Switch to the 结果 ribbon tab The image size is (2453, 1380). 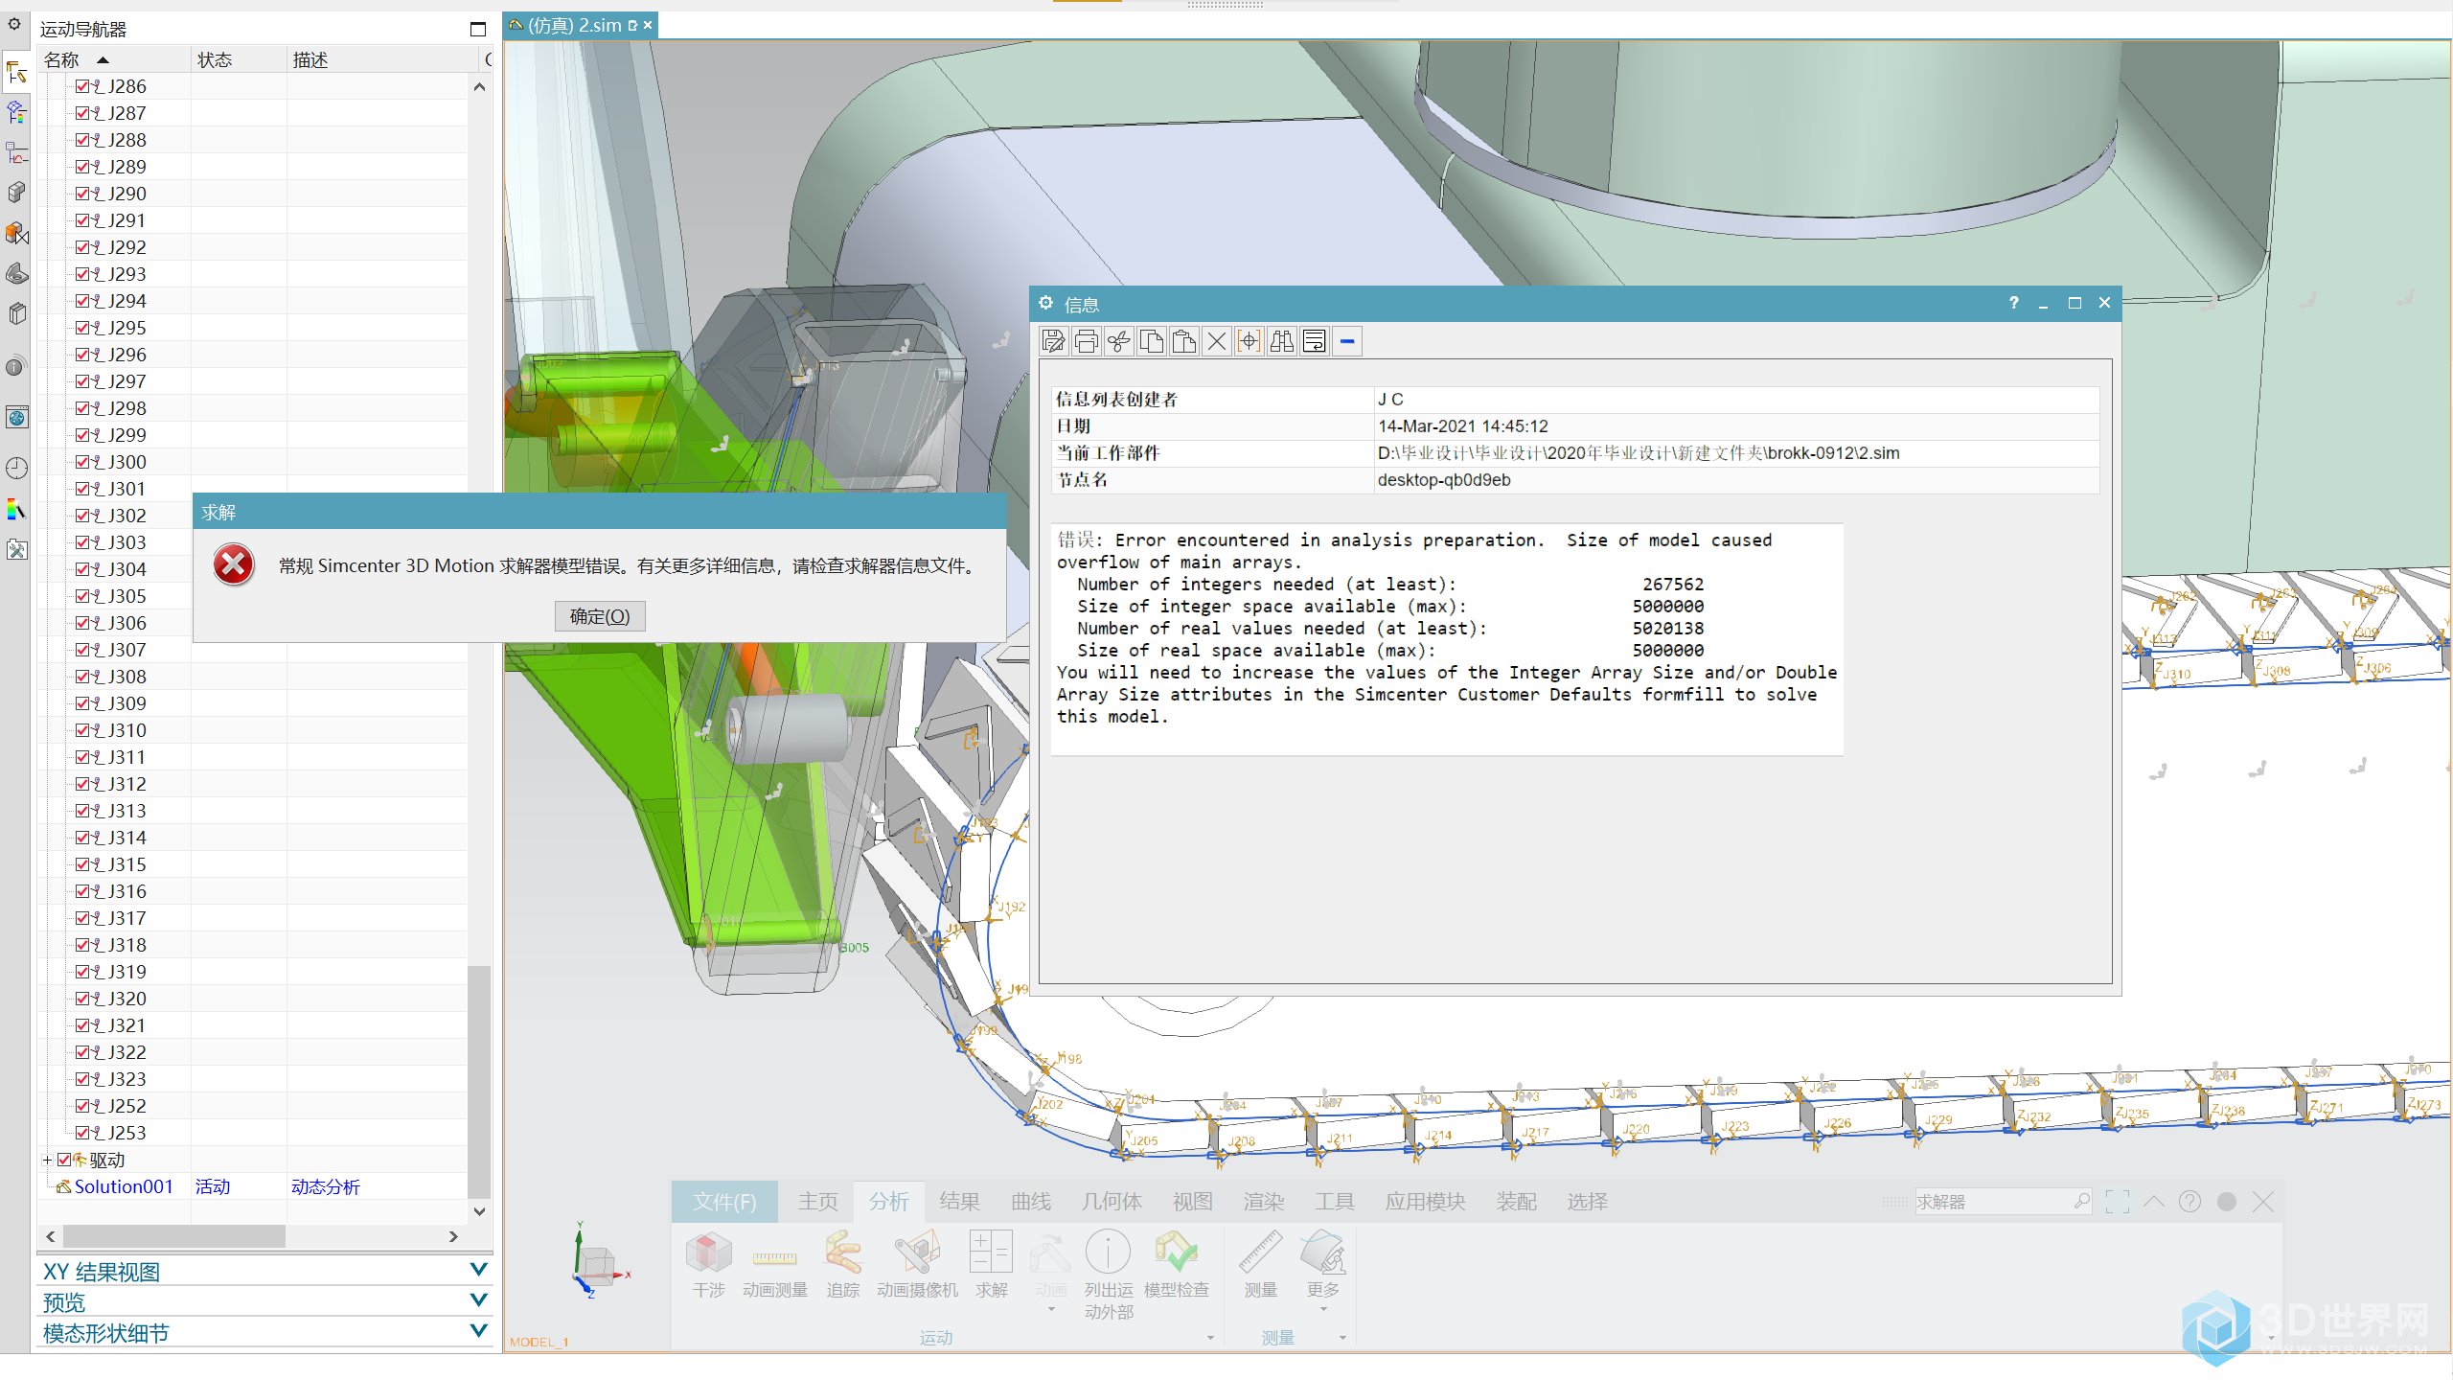pos(959,1202)
